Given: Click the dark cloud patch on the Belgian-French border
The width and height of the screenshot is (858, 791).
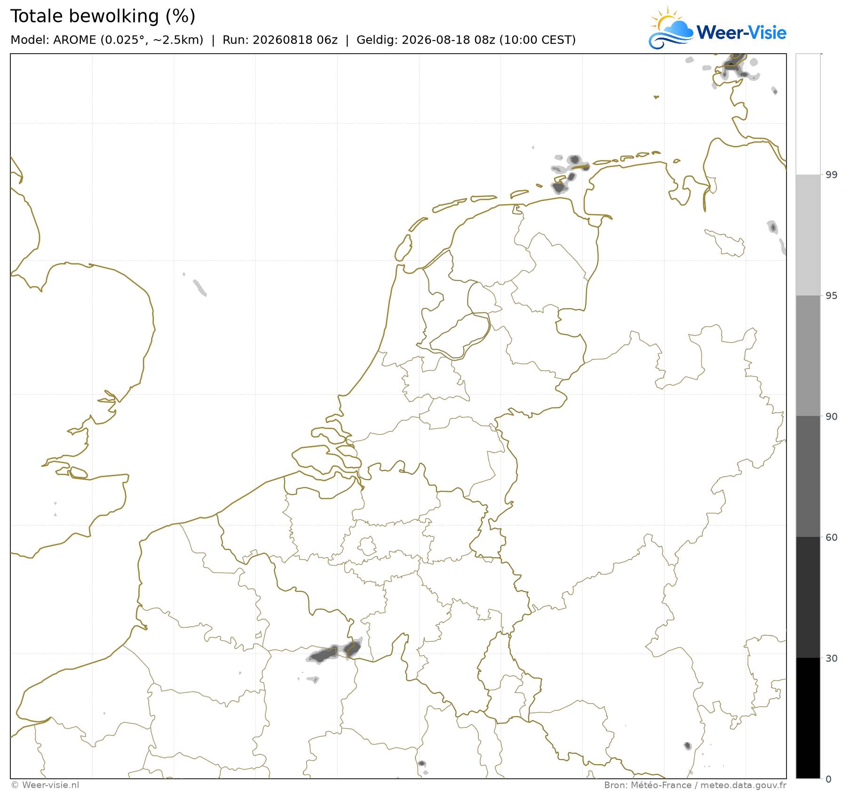Looking at the screenshot, I should point(334,651).
